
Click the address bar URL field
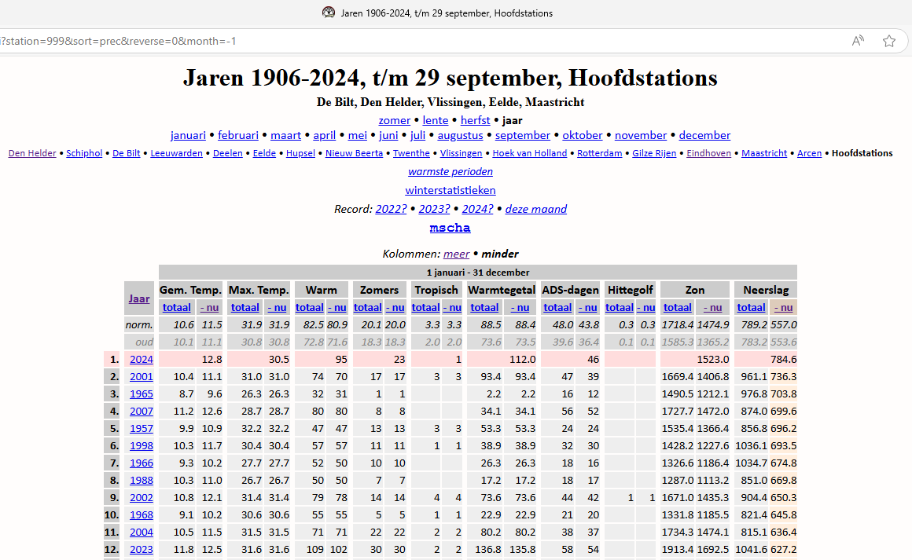pyautogui.click(x=393, y=41)
